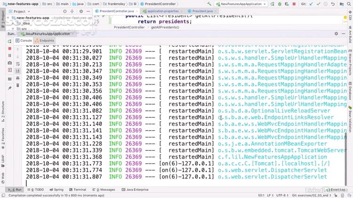Viewport: 353px width, 198px height.
Task: Open the NewFeaturesAppApplication run configuration dropdown
Action: pyautogui.click(x=241, y=4)
